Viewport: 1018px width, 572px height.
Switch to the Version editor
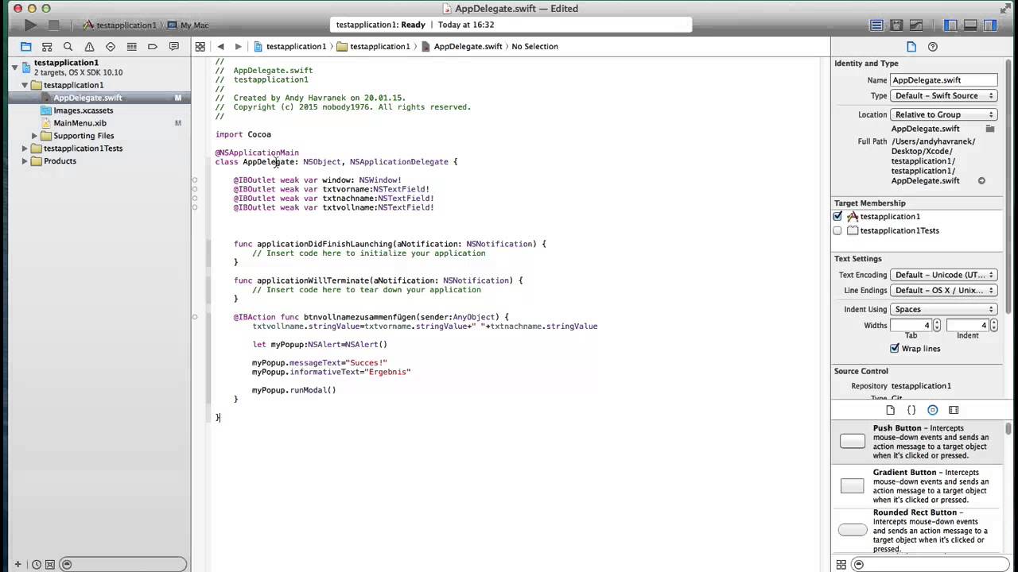(x=916, y=25)
